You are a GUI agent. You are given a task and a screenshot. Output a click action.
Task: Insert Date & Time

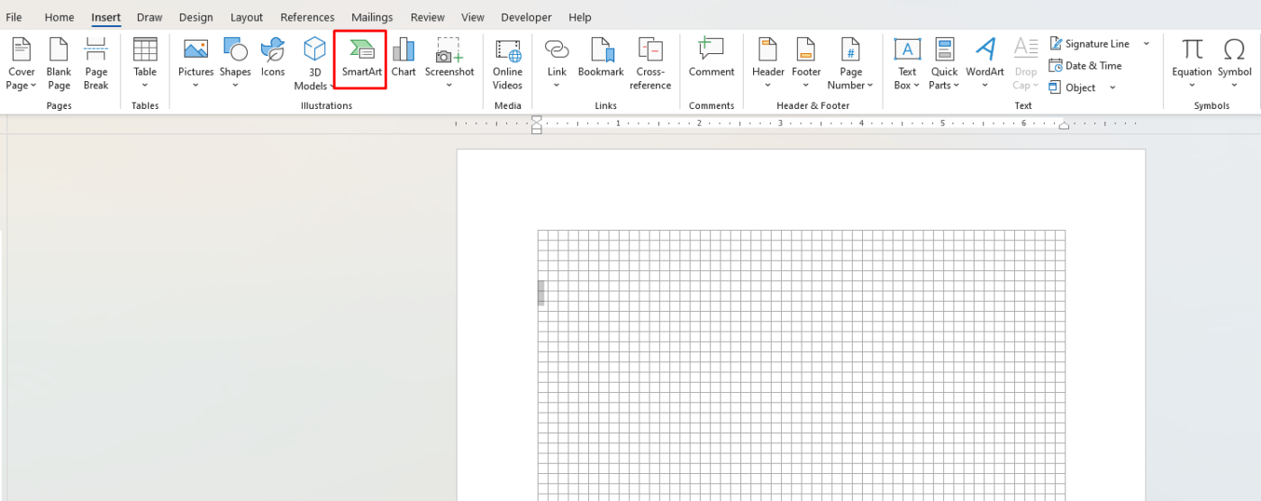click(1085, 66)
